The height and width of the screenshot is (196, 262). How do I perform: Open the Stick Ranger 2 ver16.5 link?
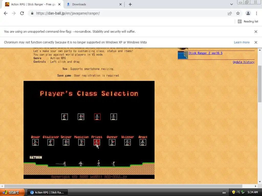pyautogui.click(x=205, y=53)
